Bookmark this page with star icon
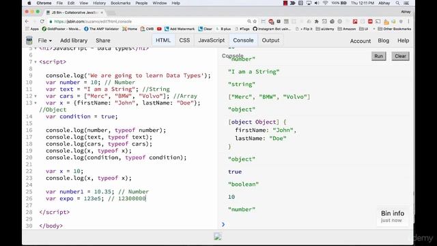The height and width of the screenshot is (246, 437). [255, 21]
